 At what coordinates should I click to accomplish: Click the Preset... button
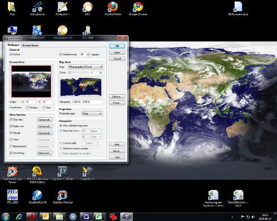[117, 103]
